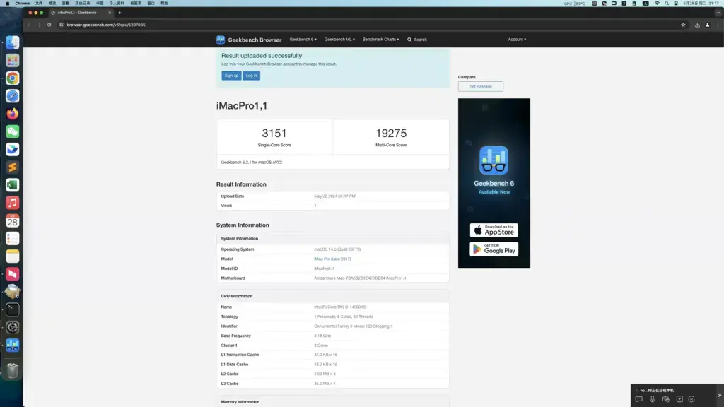
Task: Open the Chrome profile icon
Action: click(707, 25)
